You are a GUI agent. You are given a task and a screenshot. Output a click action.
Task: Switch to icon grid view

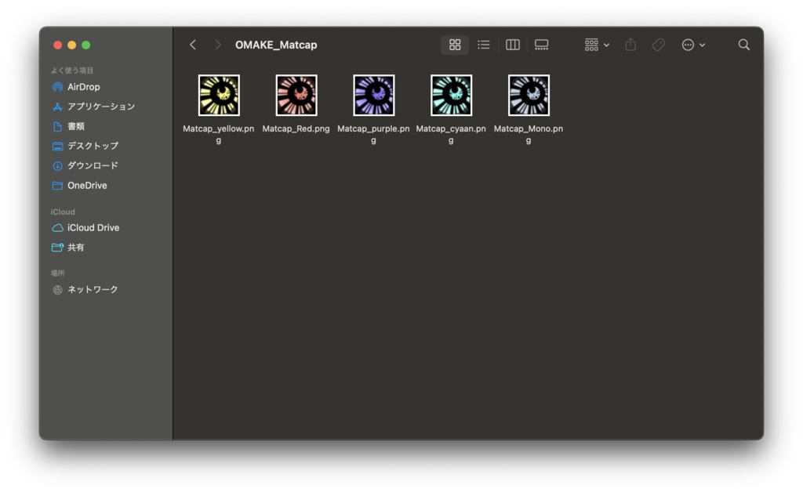455,45
